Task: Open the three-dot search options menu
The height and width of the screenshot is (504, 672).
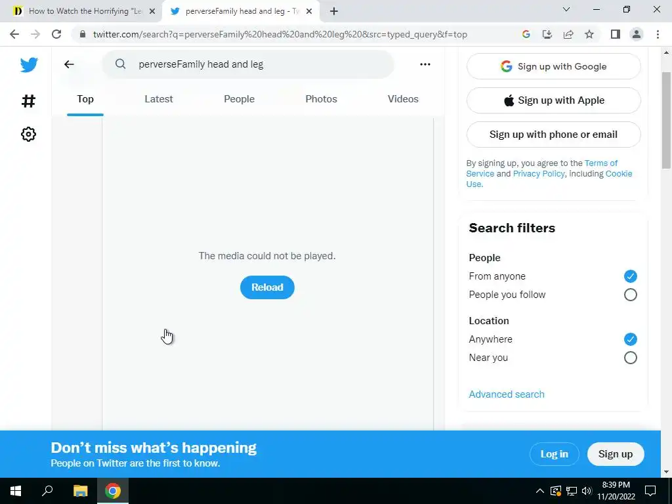Action: [425, 64]
